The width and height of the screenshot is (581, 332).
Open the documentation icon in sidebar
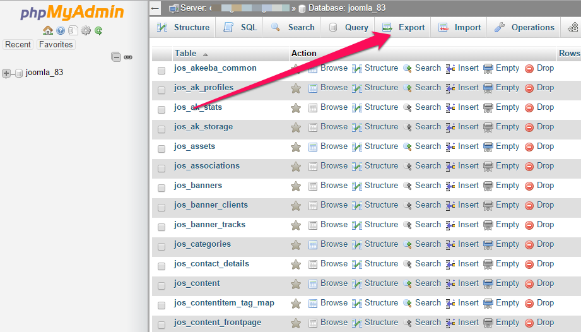coord(61,30)
